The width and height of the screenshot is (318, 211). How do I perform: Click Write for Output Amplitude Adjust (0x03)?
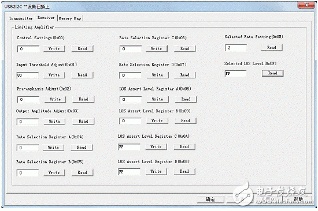point(54,122)
